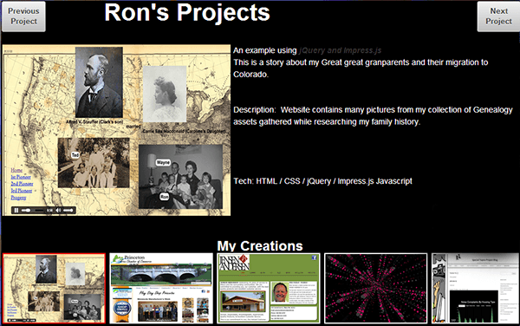Pause the audio player
Image resolution: width=520 pixels, height=326 pixels.
[x=16, y=211]
